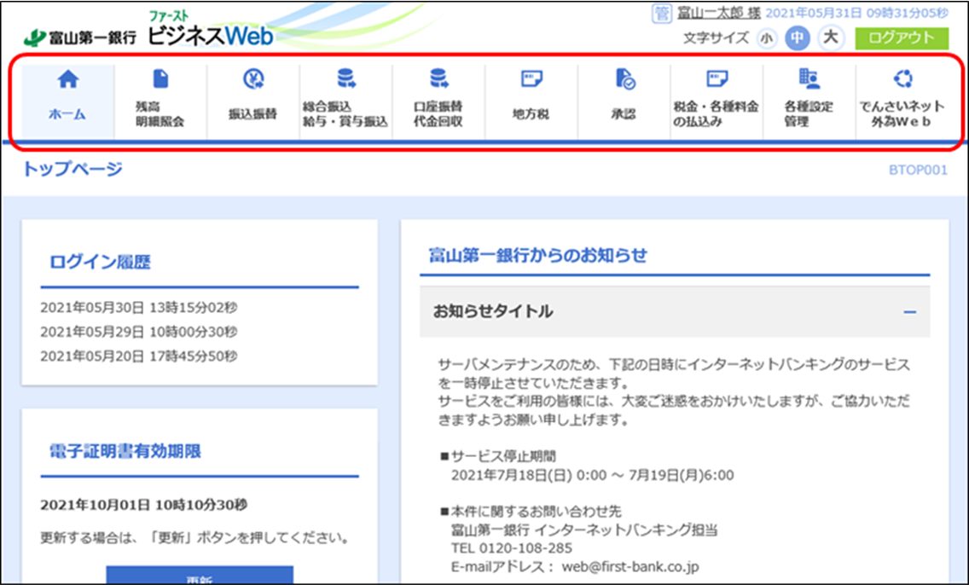Click the でんさいネット 外為Web icon
The width and height of the screenshot is (969, 585).
[x=902, y=79]
